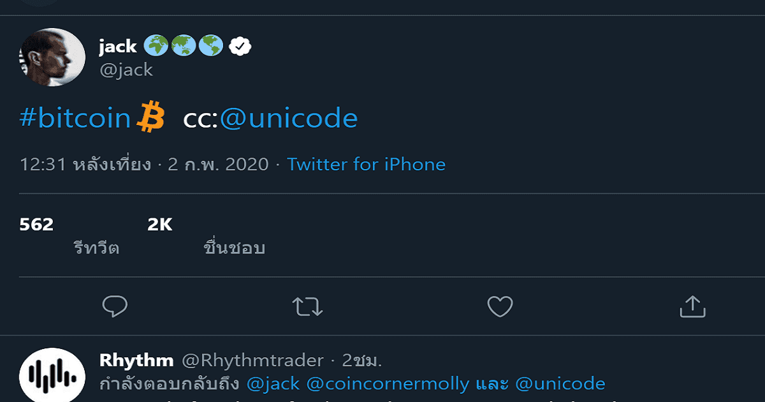Click the heart icon under jack's tweet
Viewport: 765px width, 402px height.
point(500,306)
